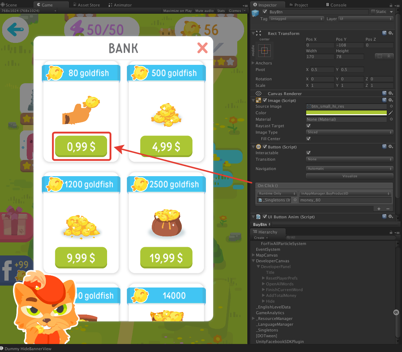Open Button (Script) gear settings menu
Viewport: 402px width, 352px height.
[x=391, y=147]
